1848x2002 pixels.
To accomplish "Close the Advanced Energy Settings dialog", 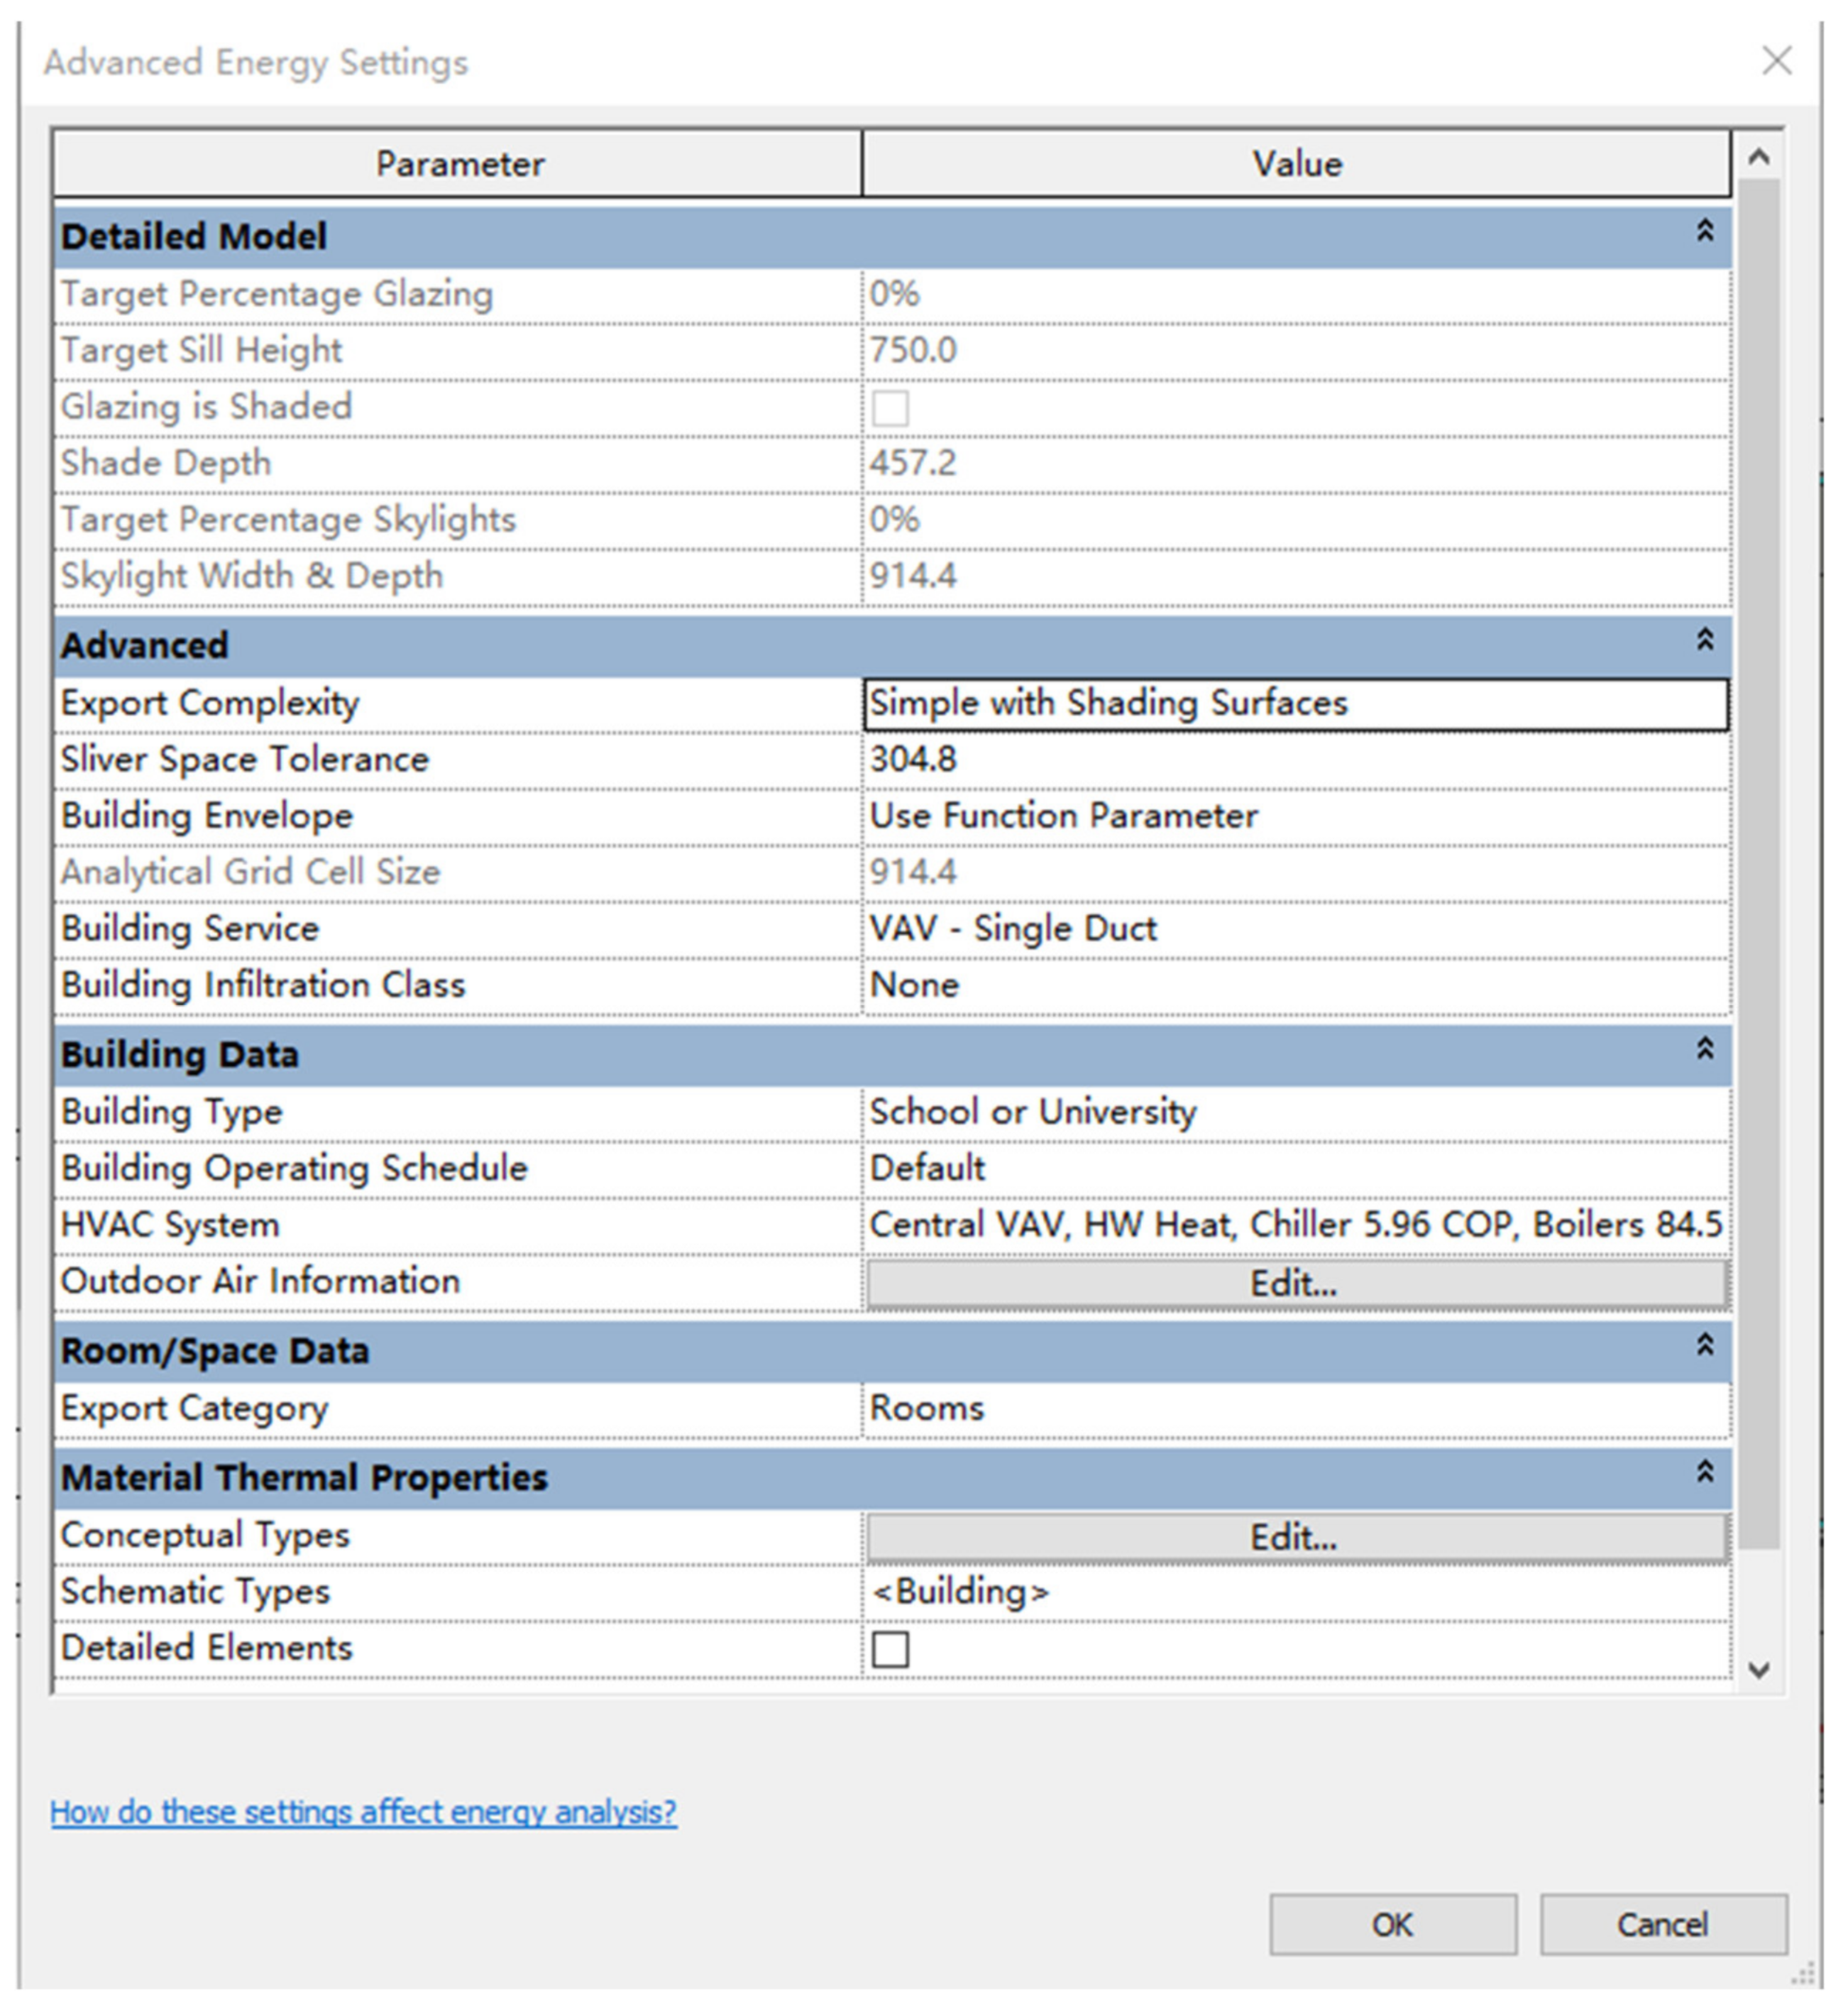I will click(1776, 61).
